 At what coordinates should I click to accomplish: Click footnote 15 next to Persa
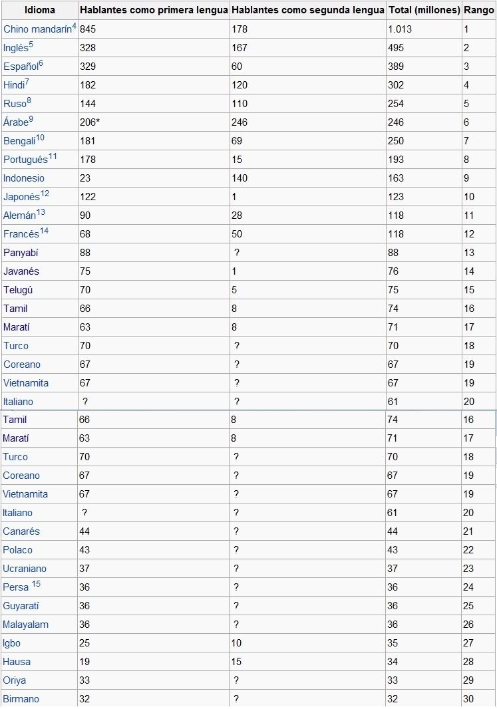pos(36,584)
